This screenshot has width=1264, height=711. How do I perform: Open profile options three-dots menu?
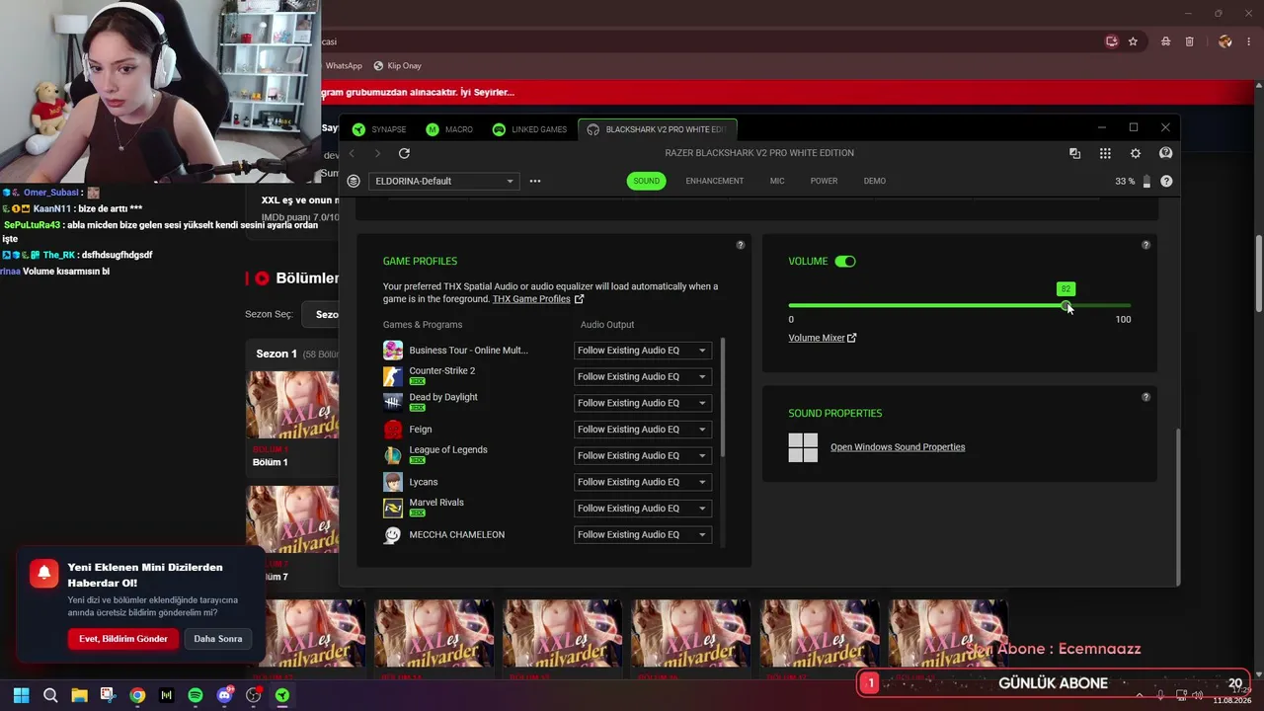[x=535, y=181]
